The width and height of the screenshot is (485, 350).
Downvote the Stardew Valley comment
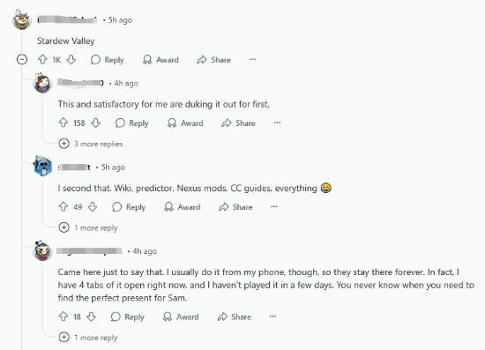pos(71,60)
